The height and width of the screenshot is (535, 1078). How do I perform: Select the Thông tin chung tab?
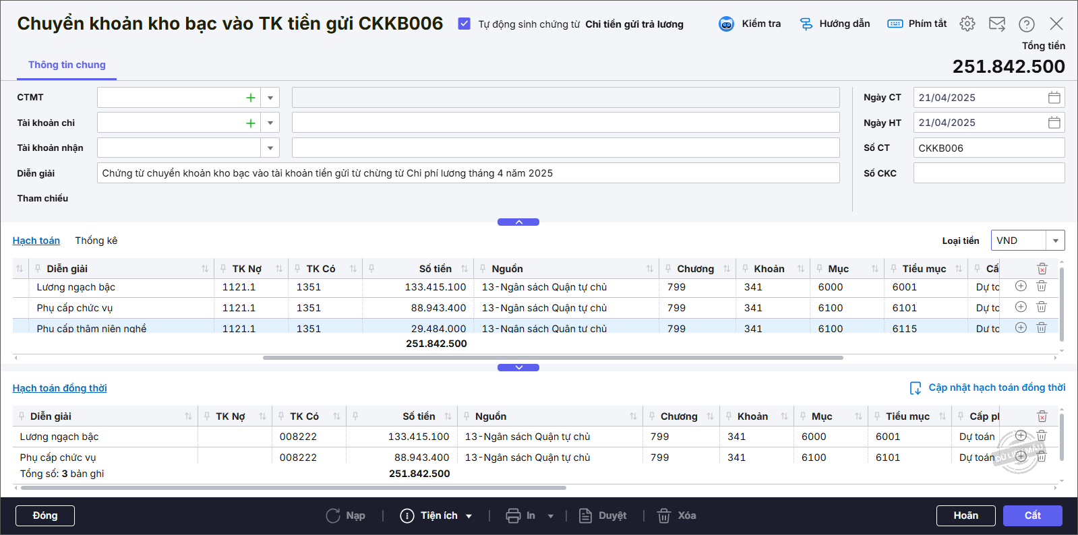[x=67, y=65]
